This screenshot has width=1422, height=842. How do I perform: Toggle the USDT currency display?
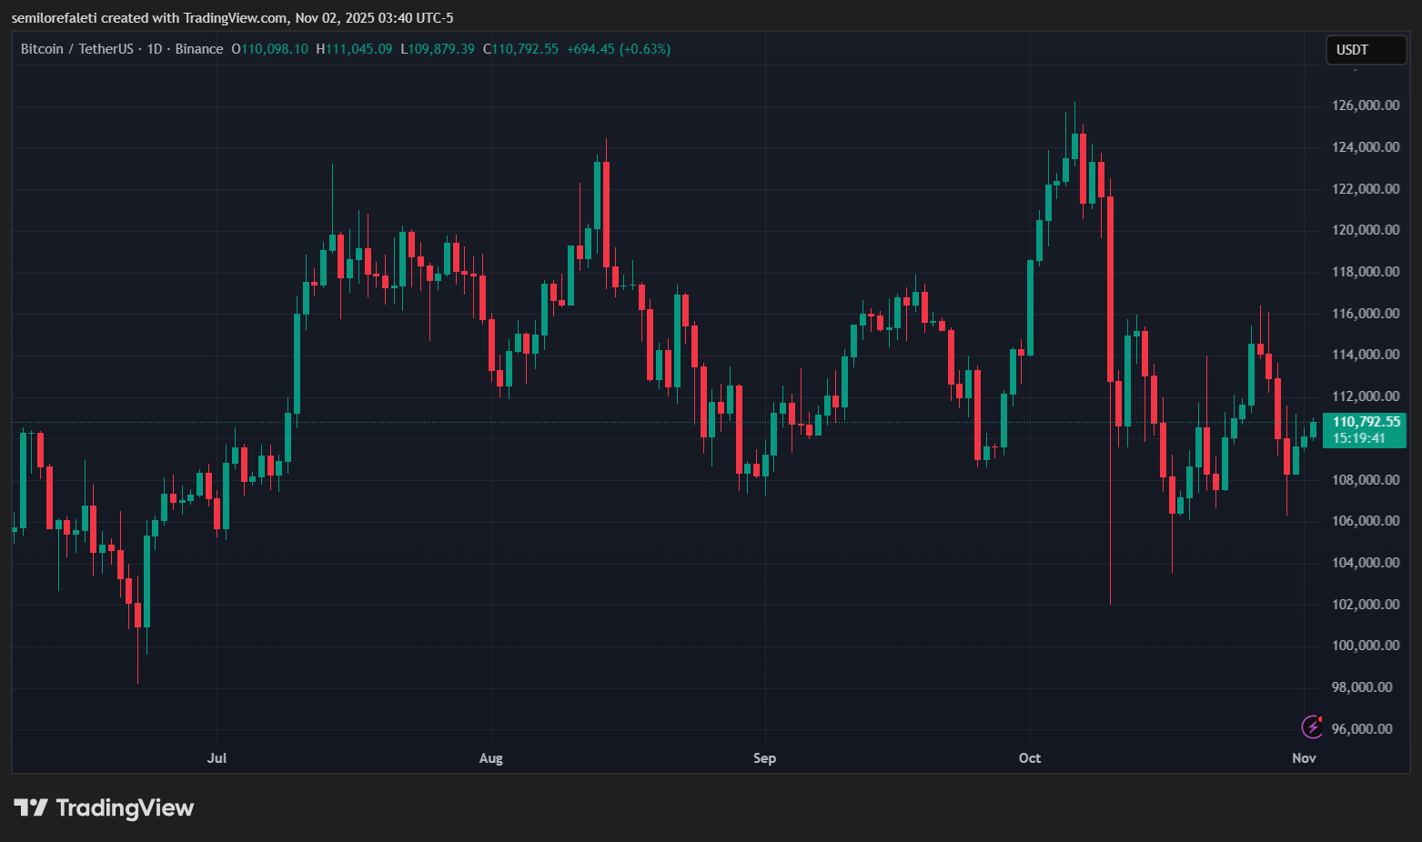[1365, 50]
